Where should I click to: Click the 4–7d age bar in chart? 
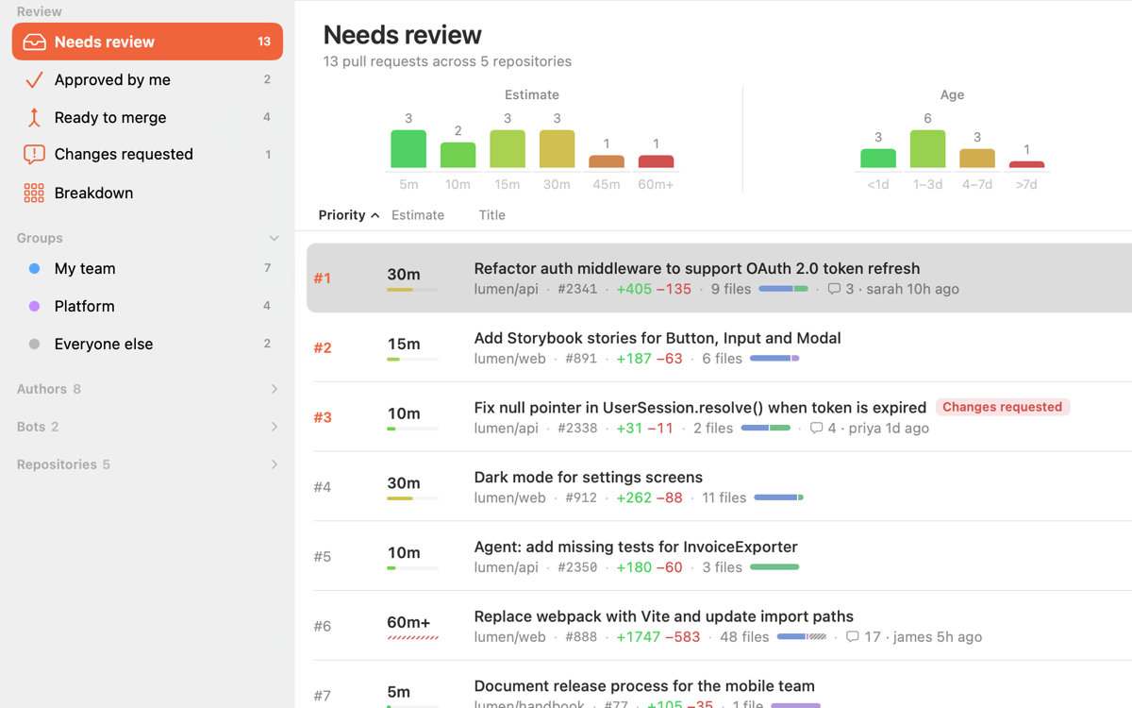tap(977, 159)
